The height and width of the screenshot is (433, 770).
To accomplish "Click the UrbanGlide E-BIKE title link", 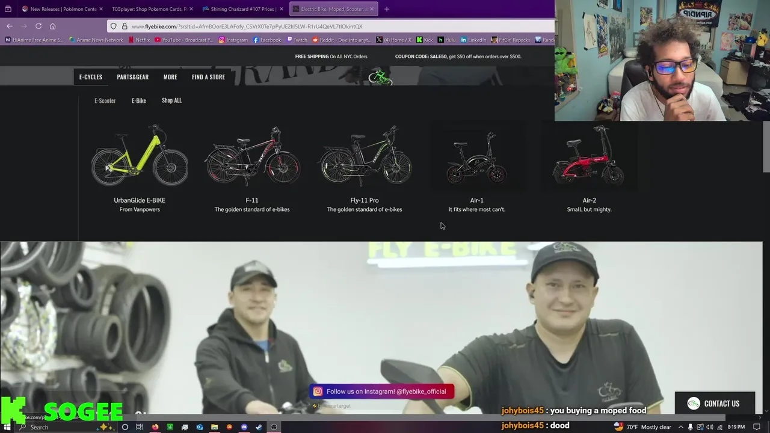I will click(140, 200).
